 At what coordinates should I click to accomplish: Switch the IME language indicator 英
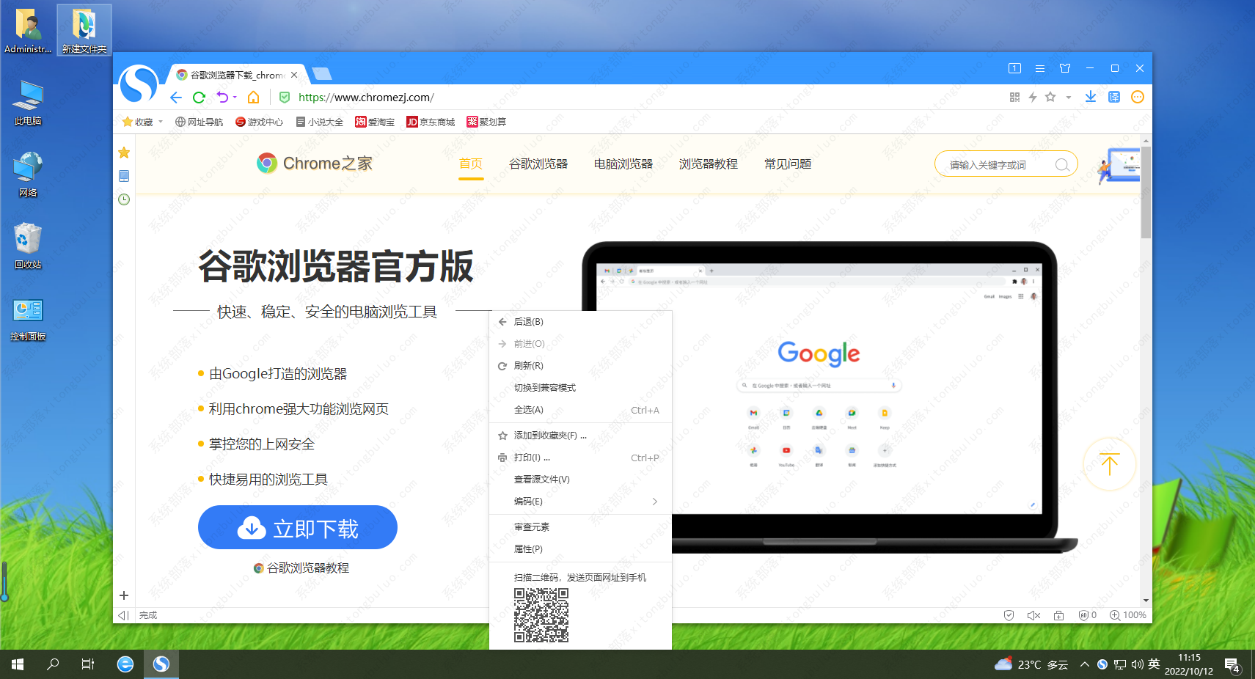pos(1154,664)
